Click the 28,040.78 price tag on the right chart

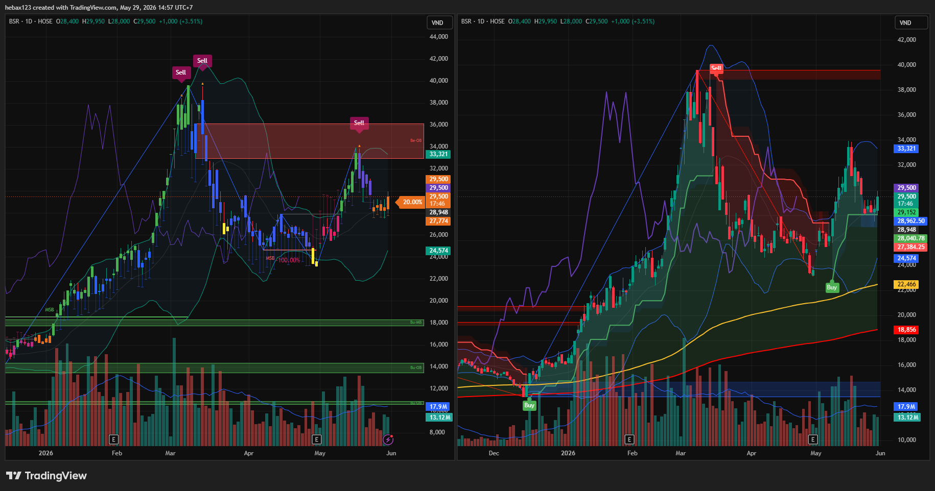(x=910, y=238)
